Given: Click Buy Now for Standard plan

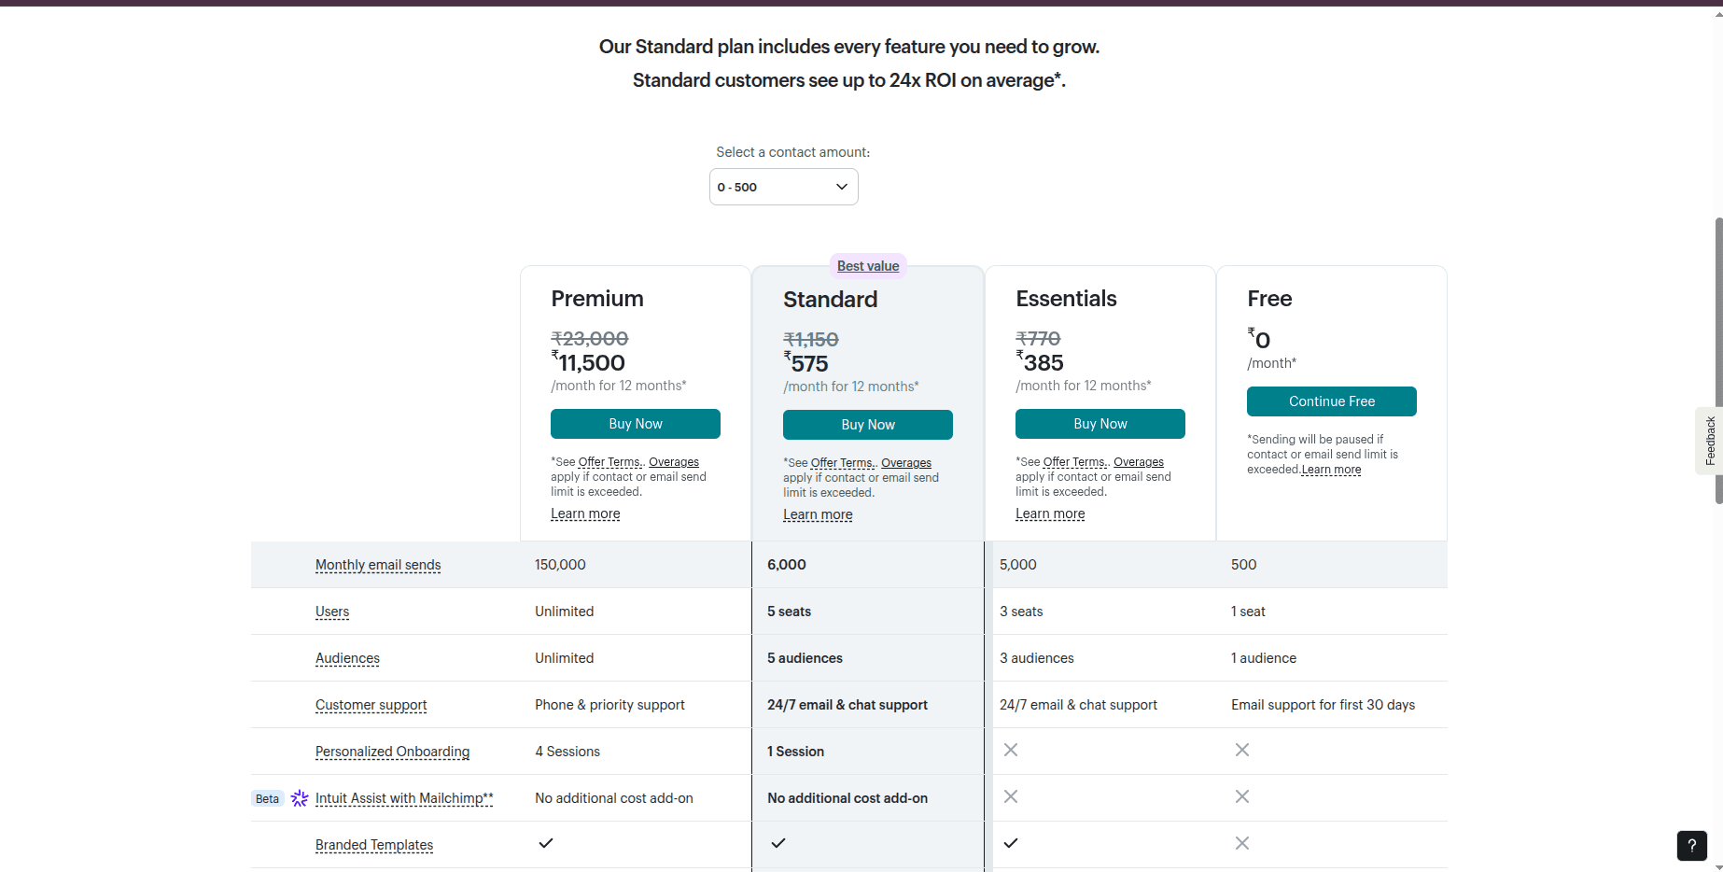Looking at the screenshot, I should coord(867,425).
